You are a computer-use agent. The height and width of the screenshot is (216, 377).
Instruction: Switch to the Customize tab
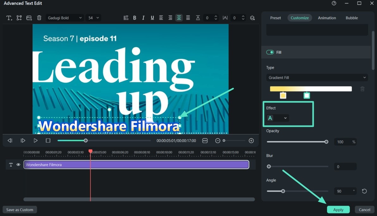click(300, 18)
